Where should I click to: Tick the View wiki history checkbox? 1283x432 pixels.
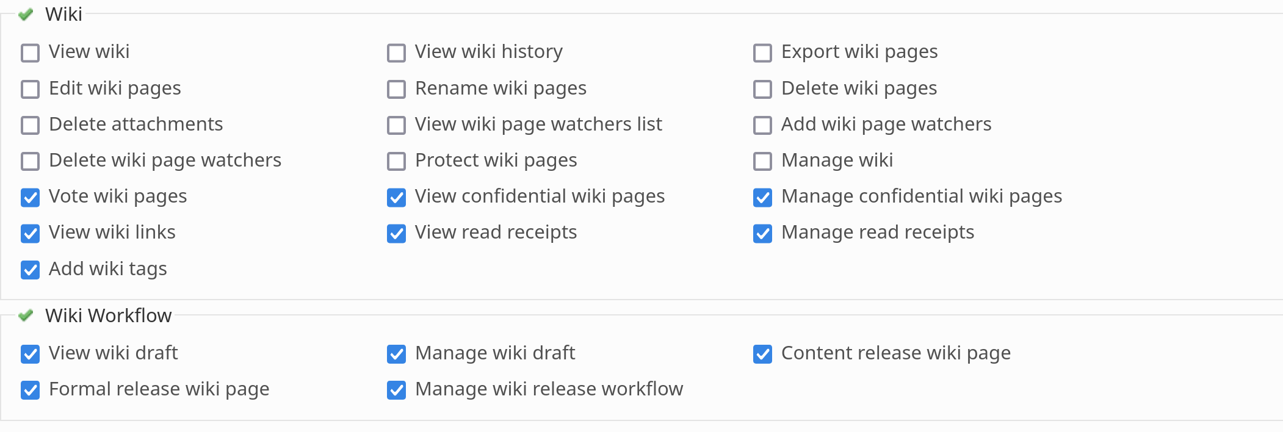click(396, 53)
